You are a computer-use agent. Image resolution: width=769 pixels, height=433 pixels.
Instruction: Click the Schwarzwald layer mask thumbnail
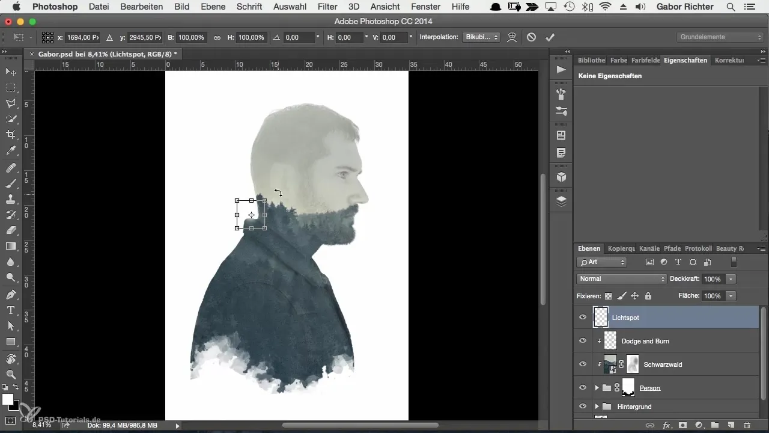tap(633, 364)
